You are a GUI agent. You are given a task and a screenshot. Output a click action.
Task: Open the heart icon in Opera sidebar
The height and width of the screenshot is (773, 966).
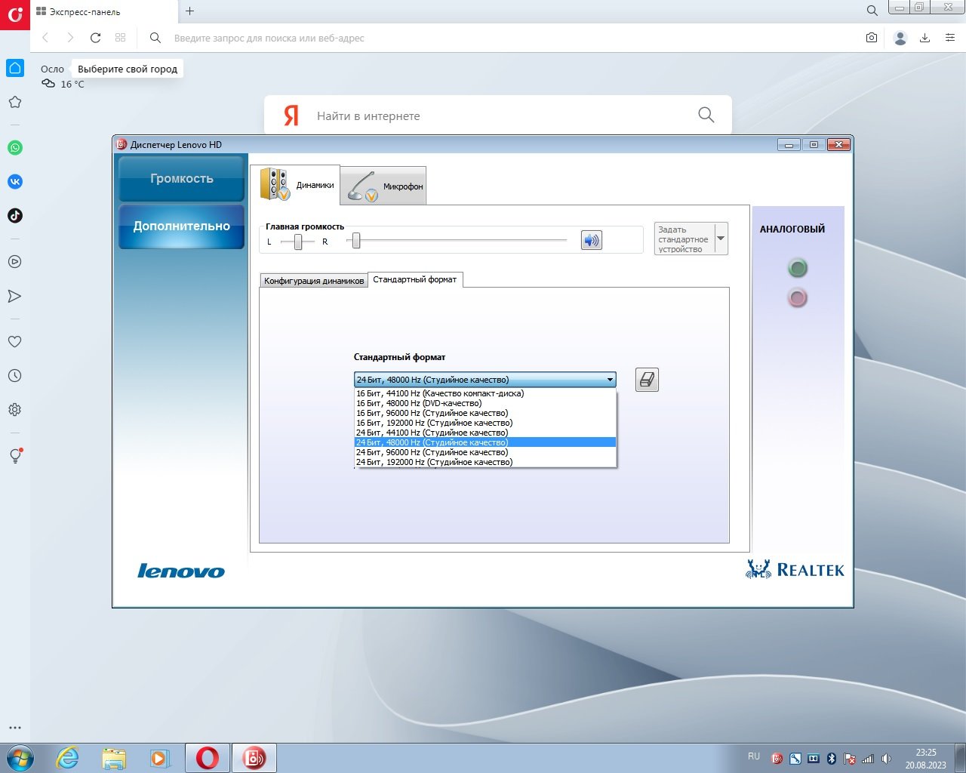coord(14,341)
